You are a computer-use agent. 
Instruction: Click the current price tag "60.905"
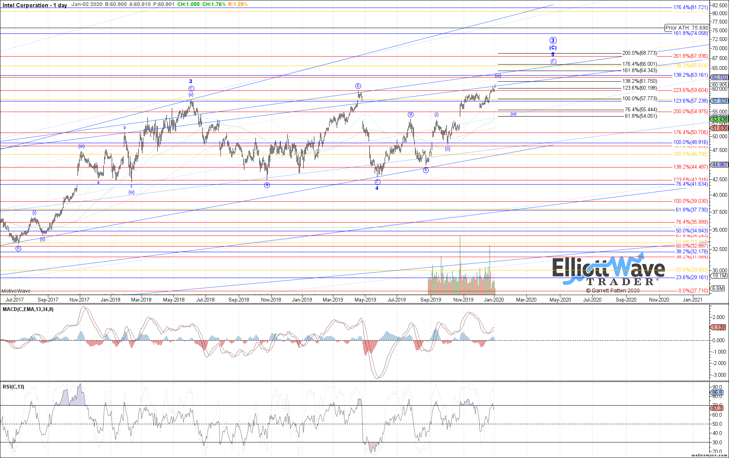tap(719, 85)
